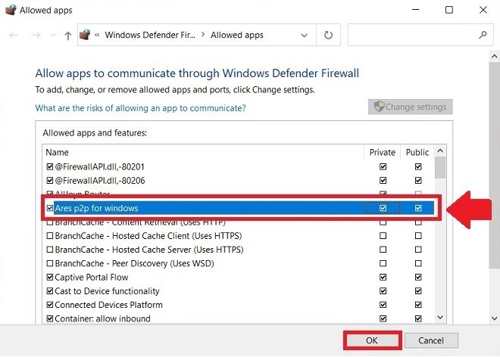Click app list scrollbar down arrow
Image resolution: width=500 pixels, height=357 pixels.
pyautogui.click(x=440, y=317)
